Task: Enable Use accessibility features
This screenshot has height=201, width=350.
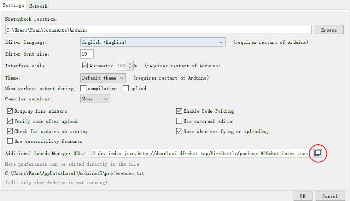Action: (x=10, y=141)
